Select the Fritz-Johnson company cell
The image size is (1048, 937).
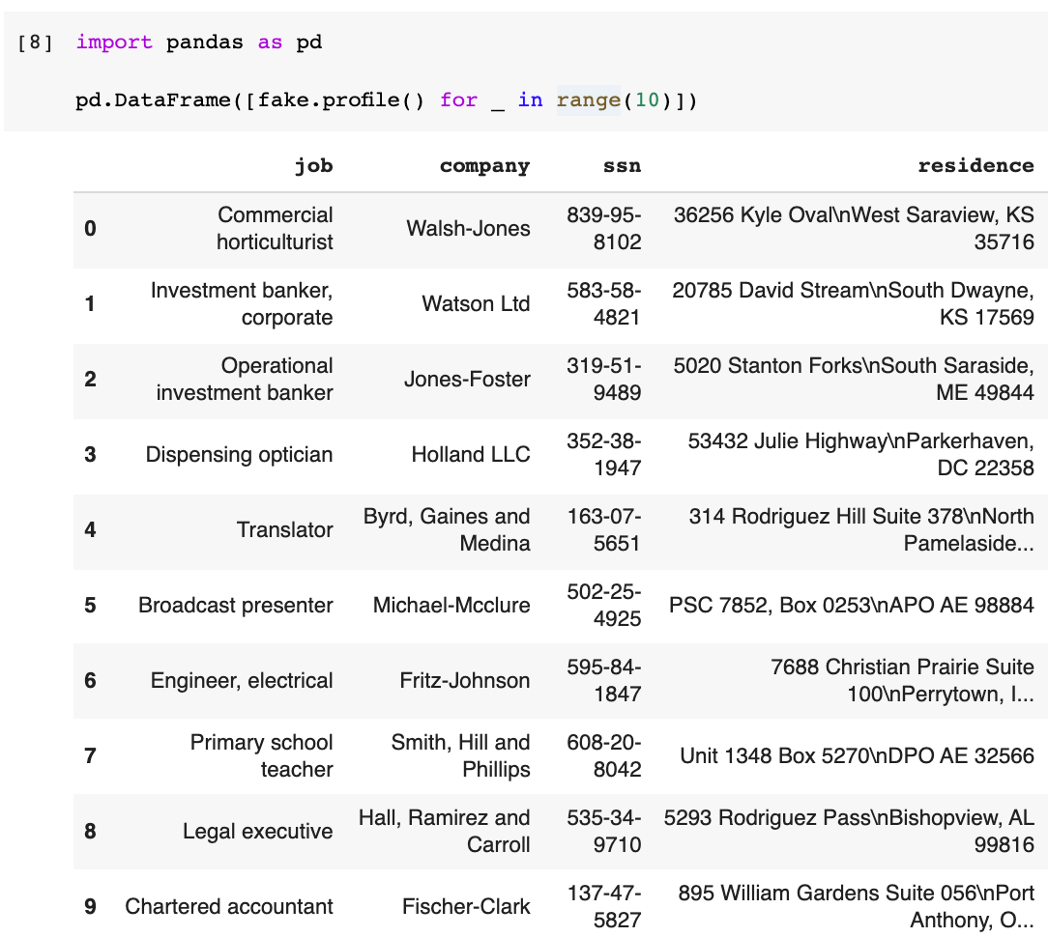[x=464, y=681]
